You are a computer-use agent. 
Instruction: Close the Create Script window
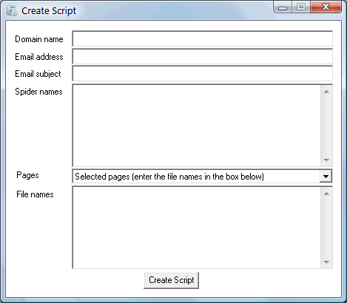[x=326, y=7]
